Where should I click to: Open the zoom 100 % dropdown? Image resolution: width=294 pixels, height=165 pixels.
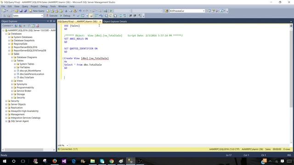pyautogui.click(x=67, y=145)
